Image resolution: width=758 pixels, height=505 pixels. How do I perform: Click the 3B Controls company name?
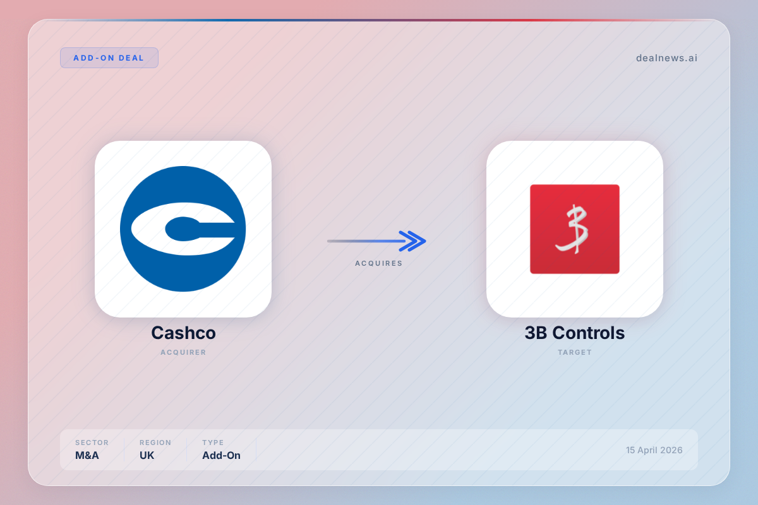coord(575,333)
